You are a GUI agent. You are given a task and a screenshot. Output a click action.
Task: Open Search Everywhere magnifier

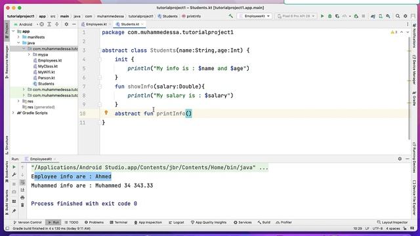398,16
